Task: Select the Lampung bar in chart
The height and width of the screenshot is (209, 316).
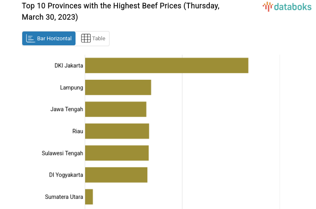Action: pos(118,87)
